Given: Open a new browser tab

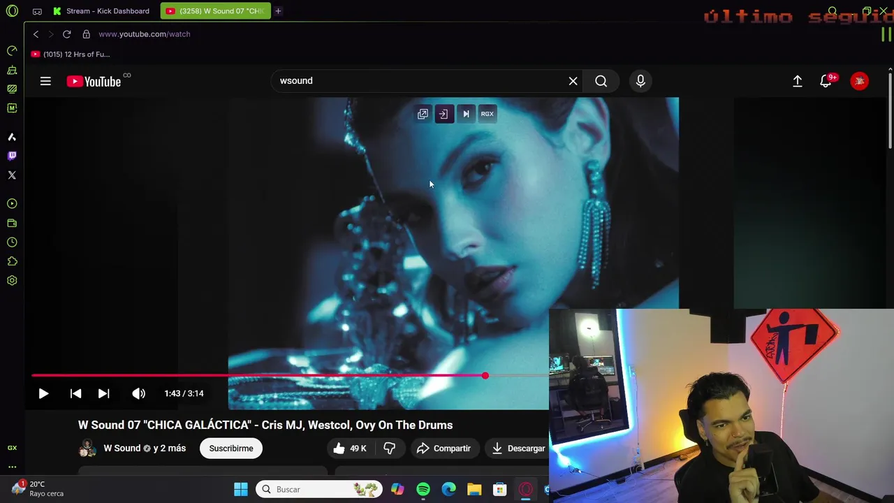Looking at the screenshot, I should [278, 11].
